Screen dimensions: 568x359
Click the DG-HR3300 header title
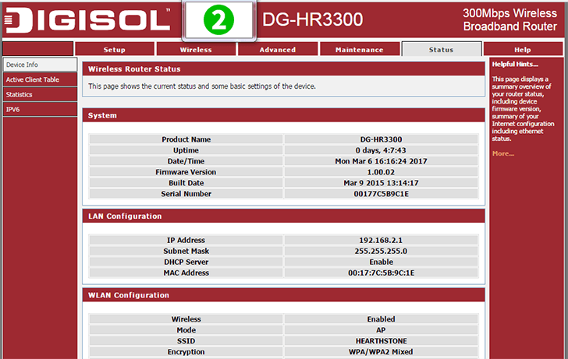point(312,19)
